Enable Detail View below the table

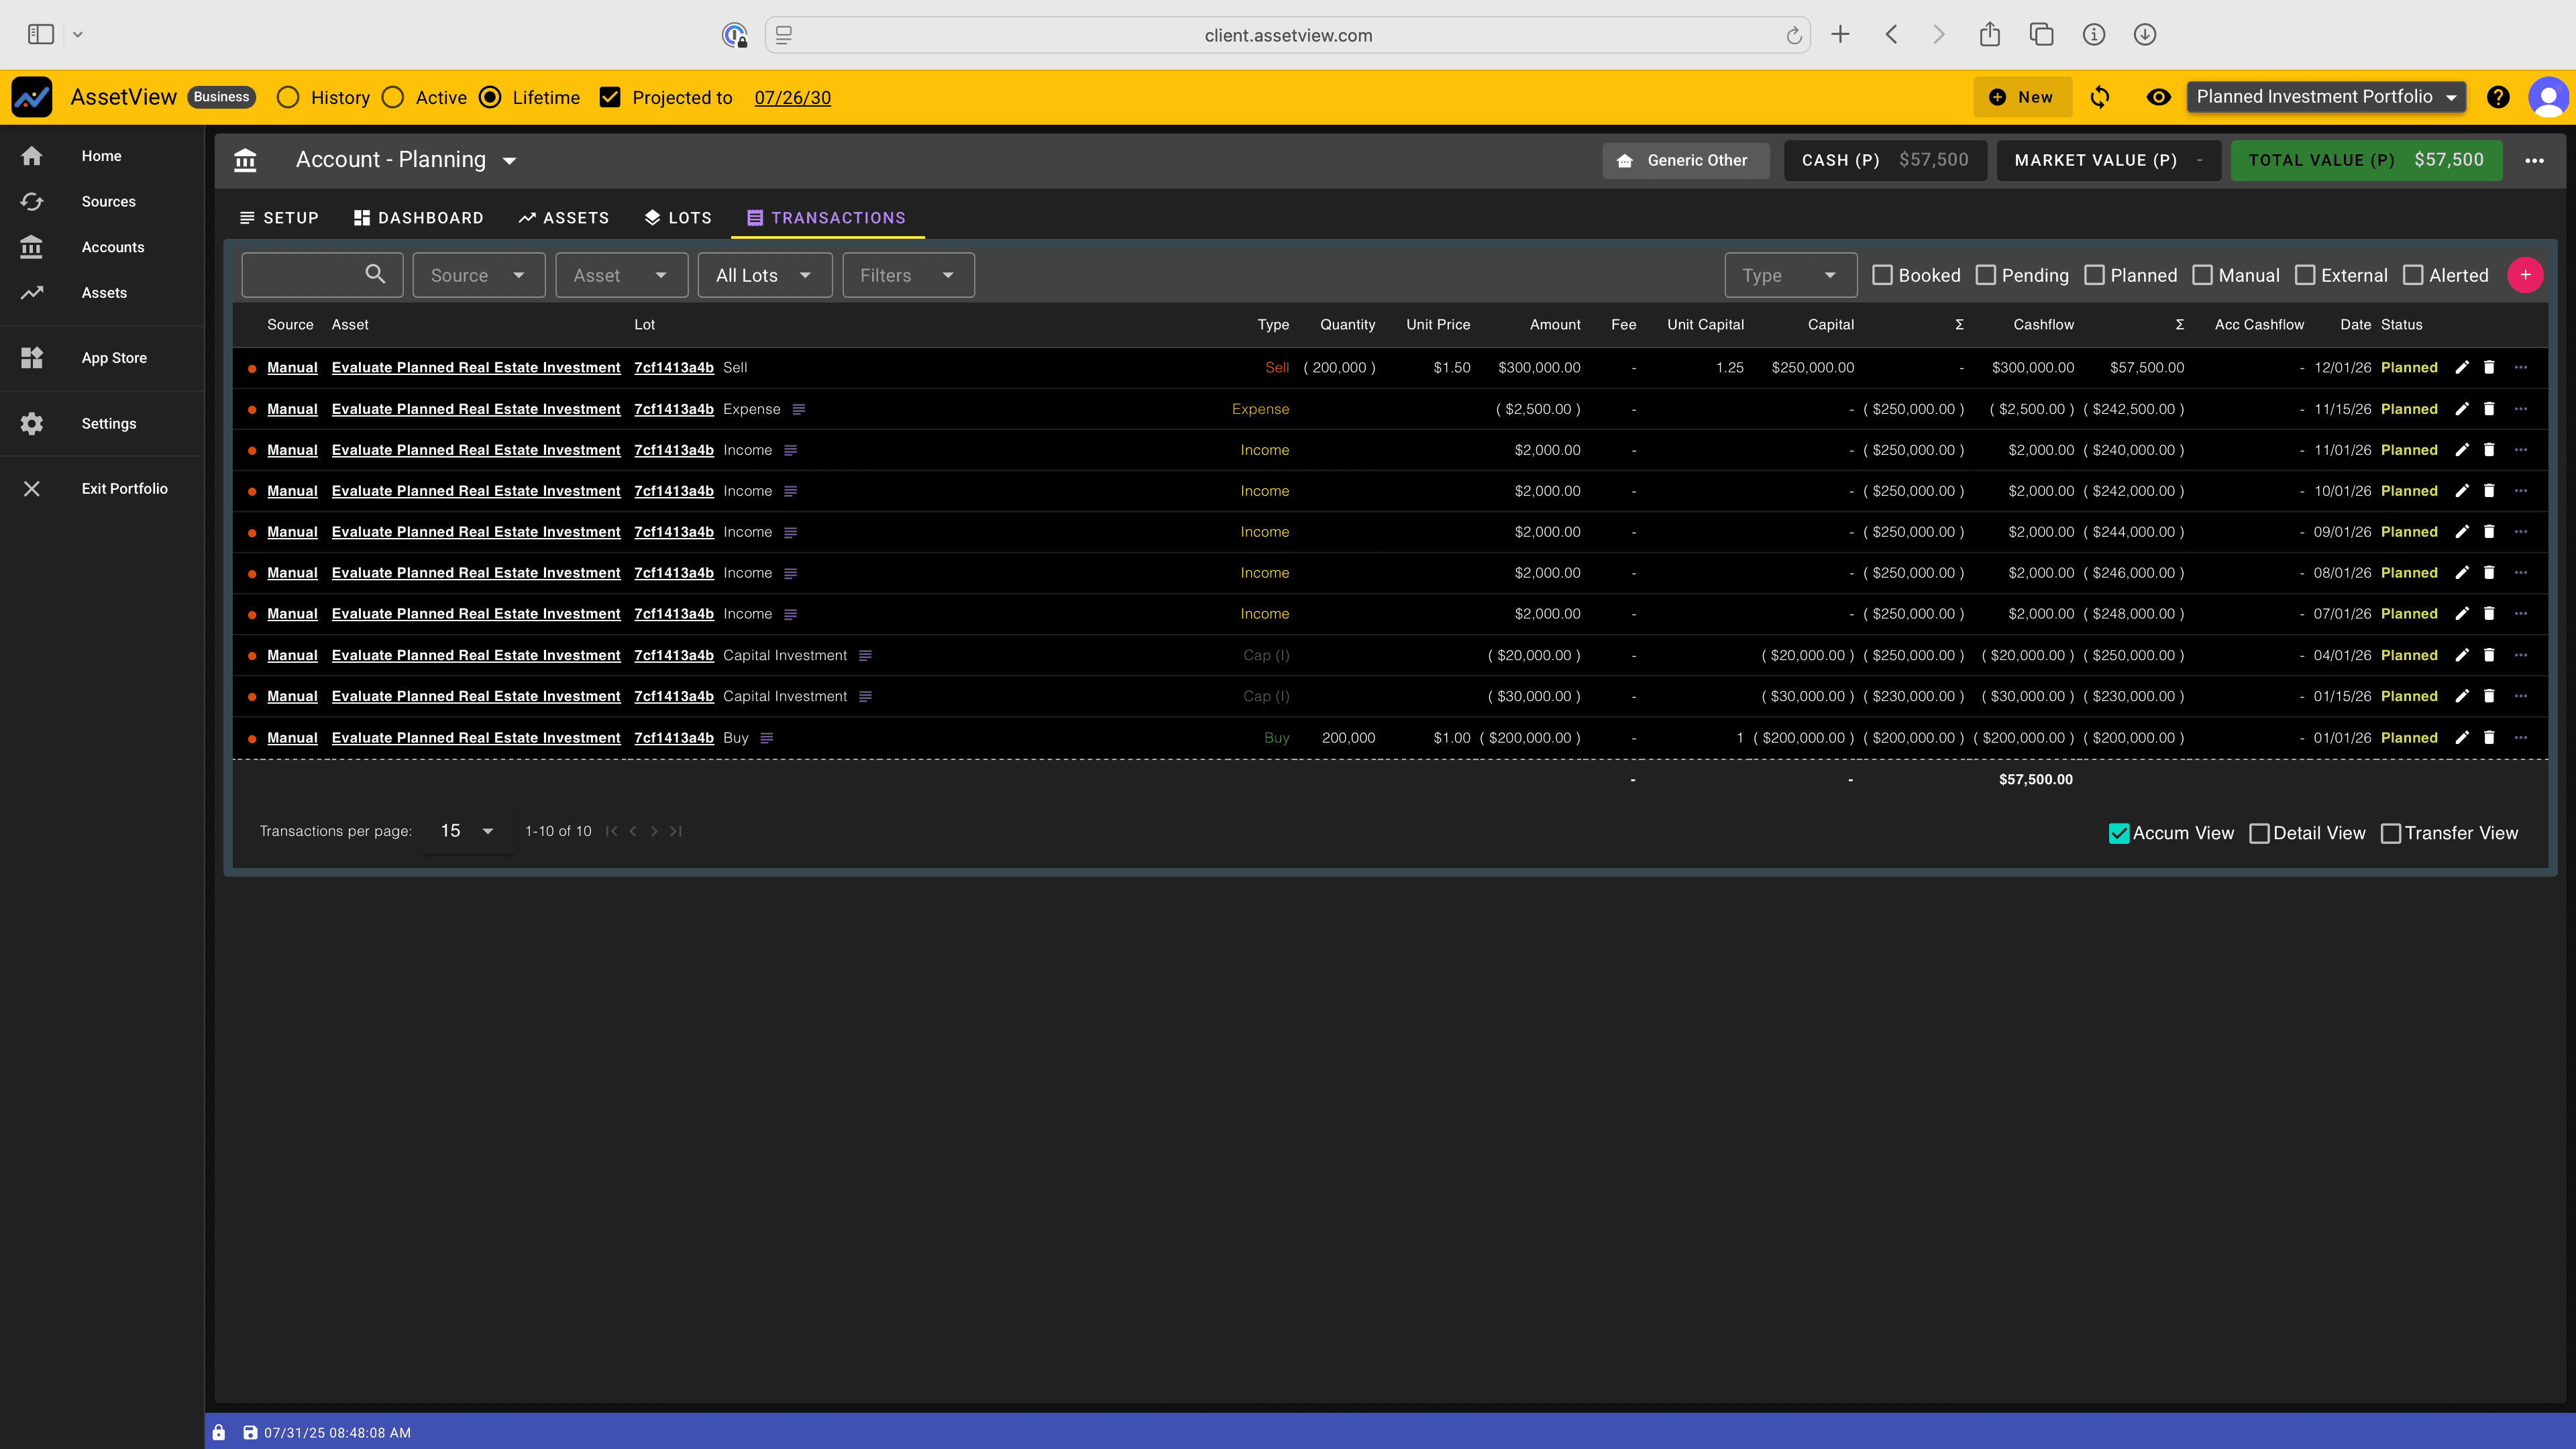click(2259, 832)
